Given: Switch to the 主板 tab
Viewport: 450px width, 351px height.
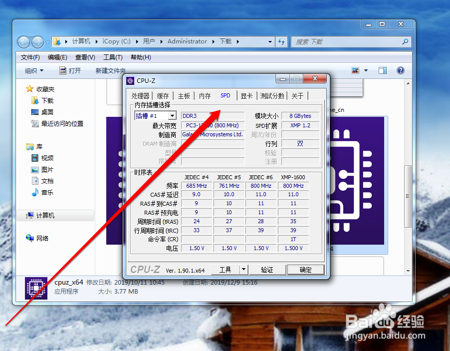Looking at the screenshot, I should click(184, 96).
